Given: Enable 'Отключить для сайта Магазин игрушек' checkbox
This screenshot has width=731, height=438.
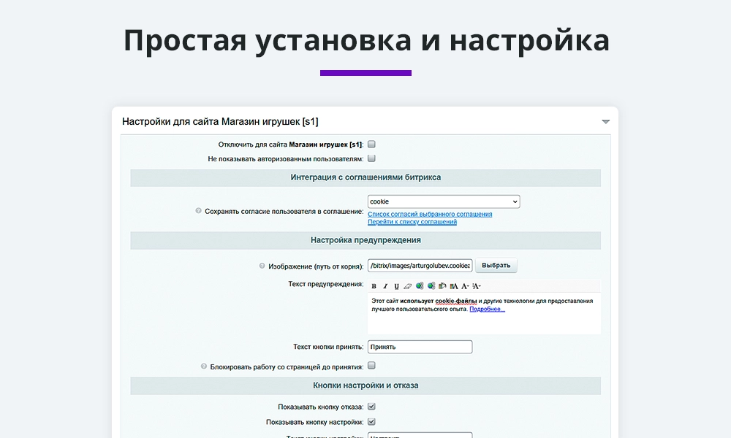Looking at the screenshot, I should click(371, 145).
